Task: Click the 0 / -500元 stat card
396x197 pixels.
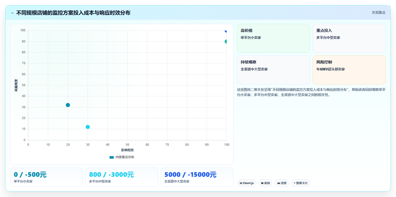Action: (x=46, y=177)
